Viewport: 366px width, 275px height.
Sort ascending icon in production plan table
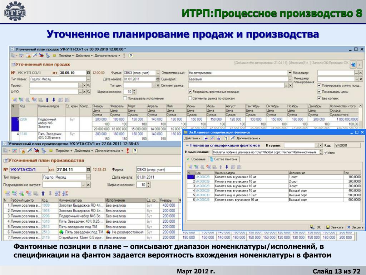(x=58, y=193)
